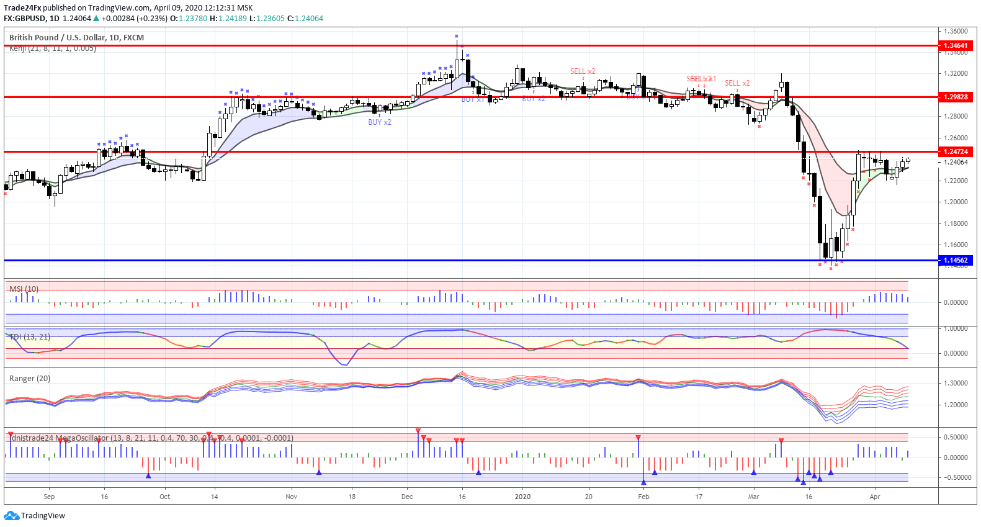The width and height of the screenshot is (981, 527).
Task: Select the blue horizontal support line at 1.14562
Action: 470,261
